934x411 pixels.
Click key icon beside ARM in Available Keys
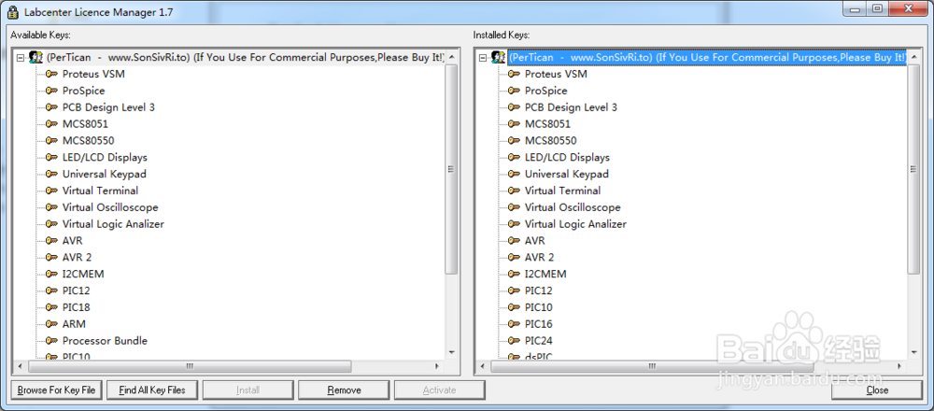pos(51,325)
